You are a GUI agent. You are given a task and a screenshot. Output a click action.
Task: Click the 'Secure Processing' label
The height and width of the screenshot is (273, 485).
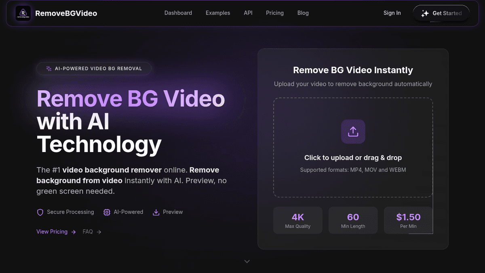tap(70, 212)
